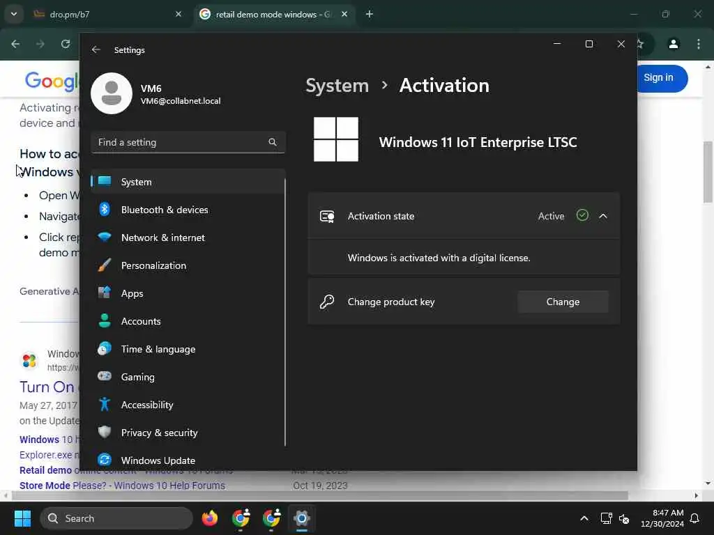Open Bluetooth & devices settings

[x=188, y=210]
